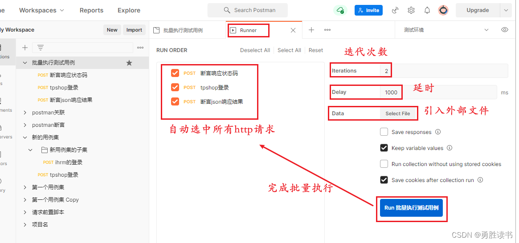This screenshot has width=519, height=243.
Task: Click the search magnifier icon
Action: click(x=227, y=10)
